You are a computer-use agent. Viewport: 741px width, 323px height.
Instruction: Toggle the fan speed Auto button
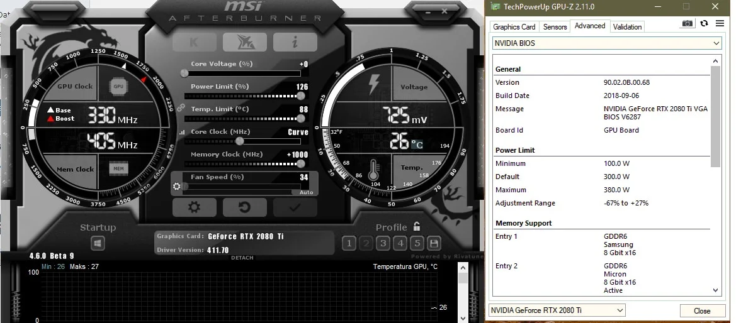click(306, 192)
